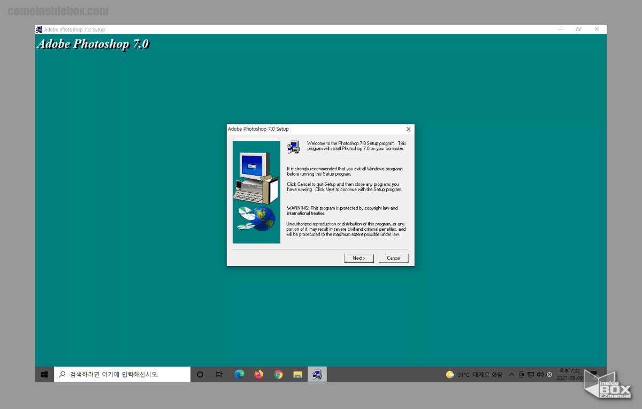
Task: Click the setup icon in main window title bar
Action: (x=39, y=29)
